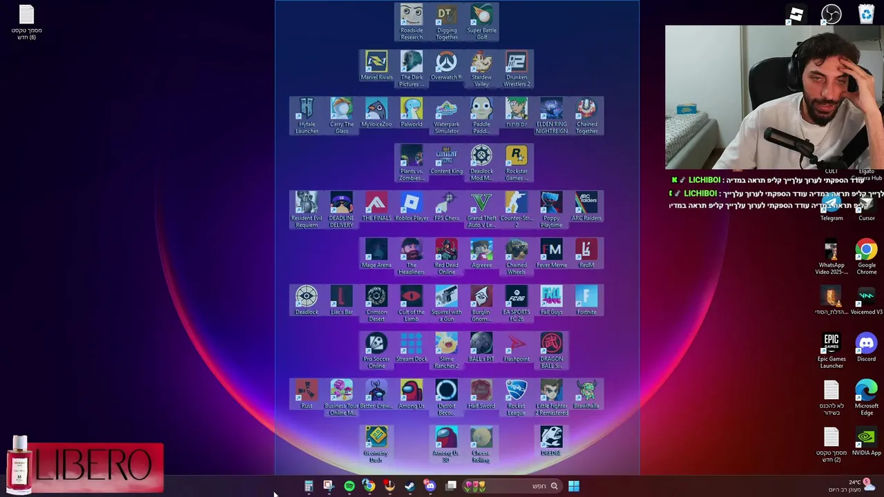Launch Discord from desktop
884x497 pixels.
866,347
